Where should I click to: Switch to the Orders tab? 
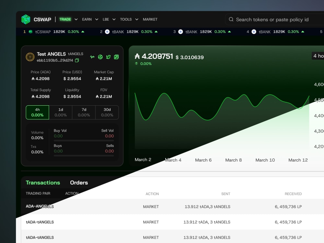click(79, 183)
